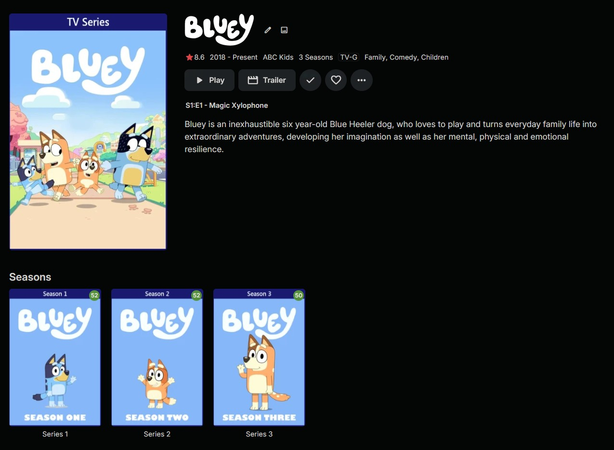Click the Series 3 label link
The image size is (614, 450).
click(x=259, y=434)
